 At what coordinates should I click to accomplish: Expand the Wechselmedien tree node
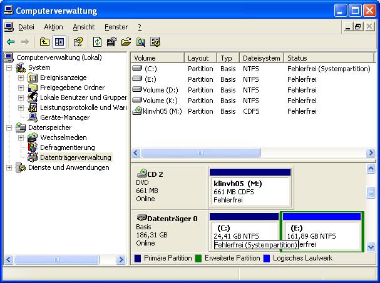(21, 137)
